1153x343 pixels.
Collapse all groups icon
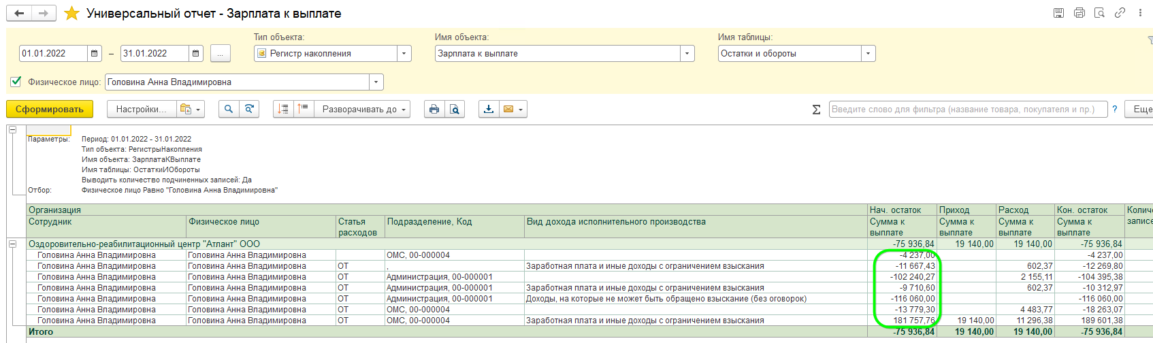point(284,109)
